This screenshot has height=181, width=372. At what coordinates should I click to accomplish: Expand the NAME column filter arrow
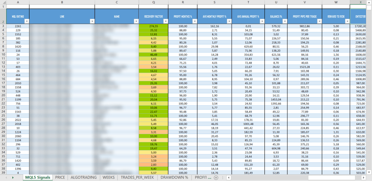(136, 21)
